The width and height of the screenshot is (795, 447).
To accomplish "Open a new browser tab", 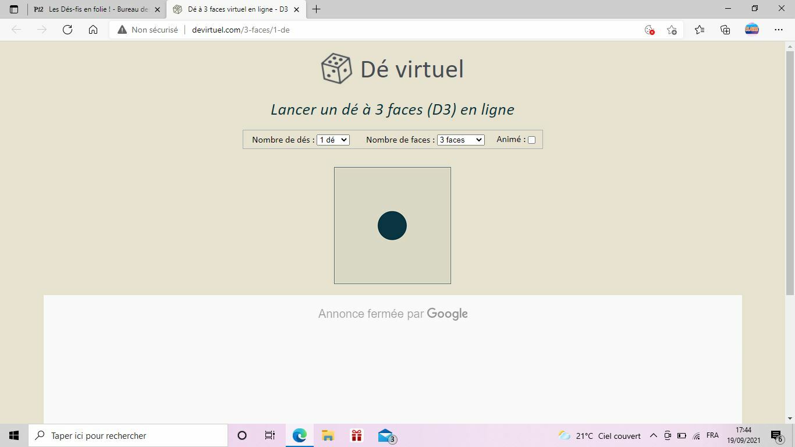I will point(316,9).
